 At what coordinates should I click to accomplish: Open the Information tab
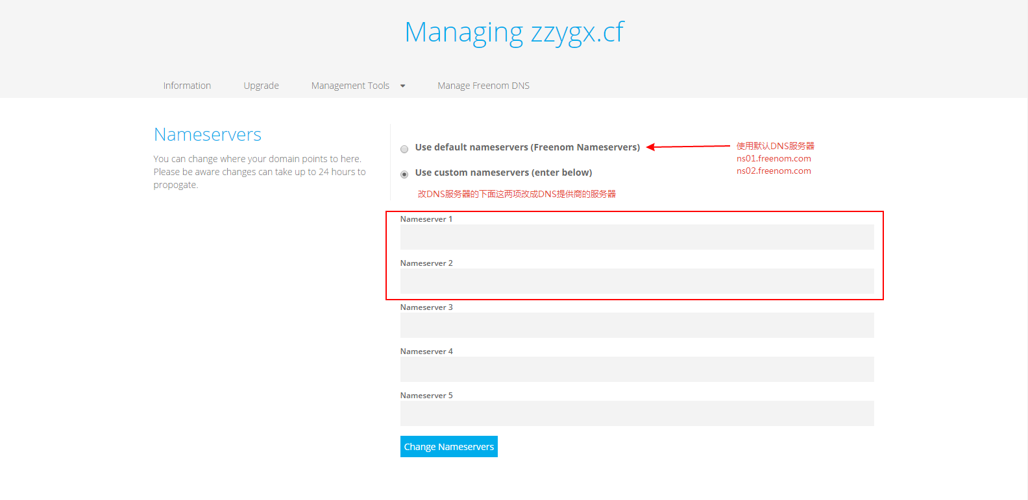tap(187, 86)
